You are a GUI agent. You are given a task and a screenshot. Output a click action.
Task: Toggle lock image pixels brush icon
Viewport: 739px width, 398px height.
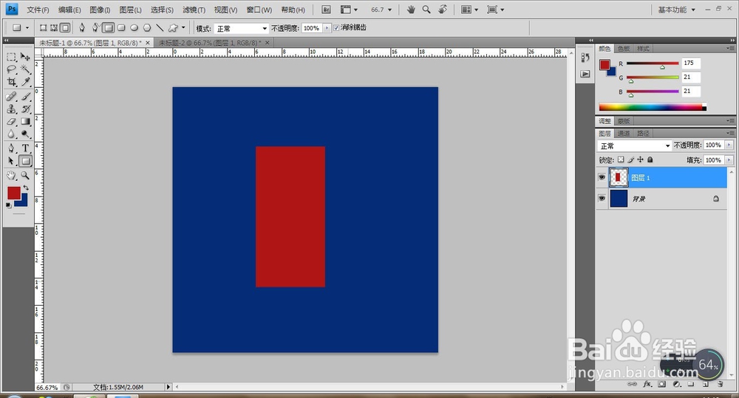coord(630,159)
